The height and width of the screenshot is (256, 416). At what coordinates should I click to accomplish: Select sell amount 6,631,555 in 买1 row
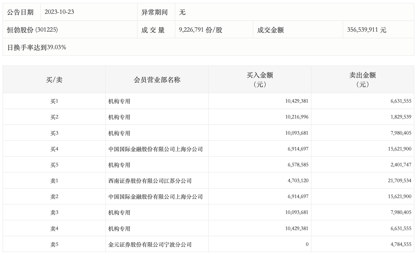coord(401,101)
